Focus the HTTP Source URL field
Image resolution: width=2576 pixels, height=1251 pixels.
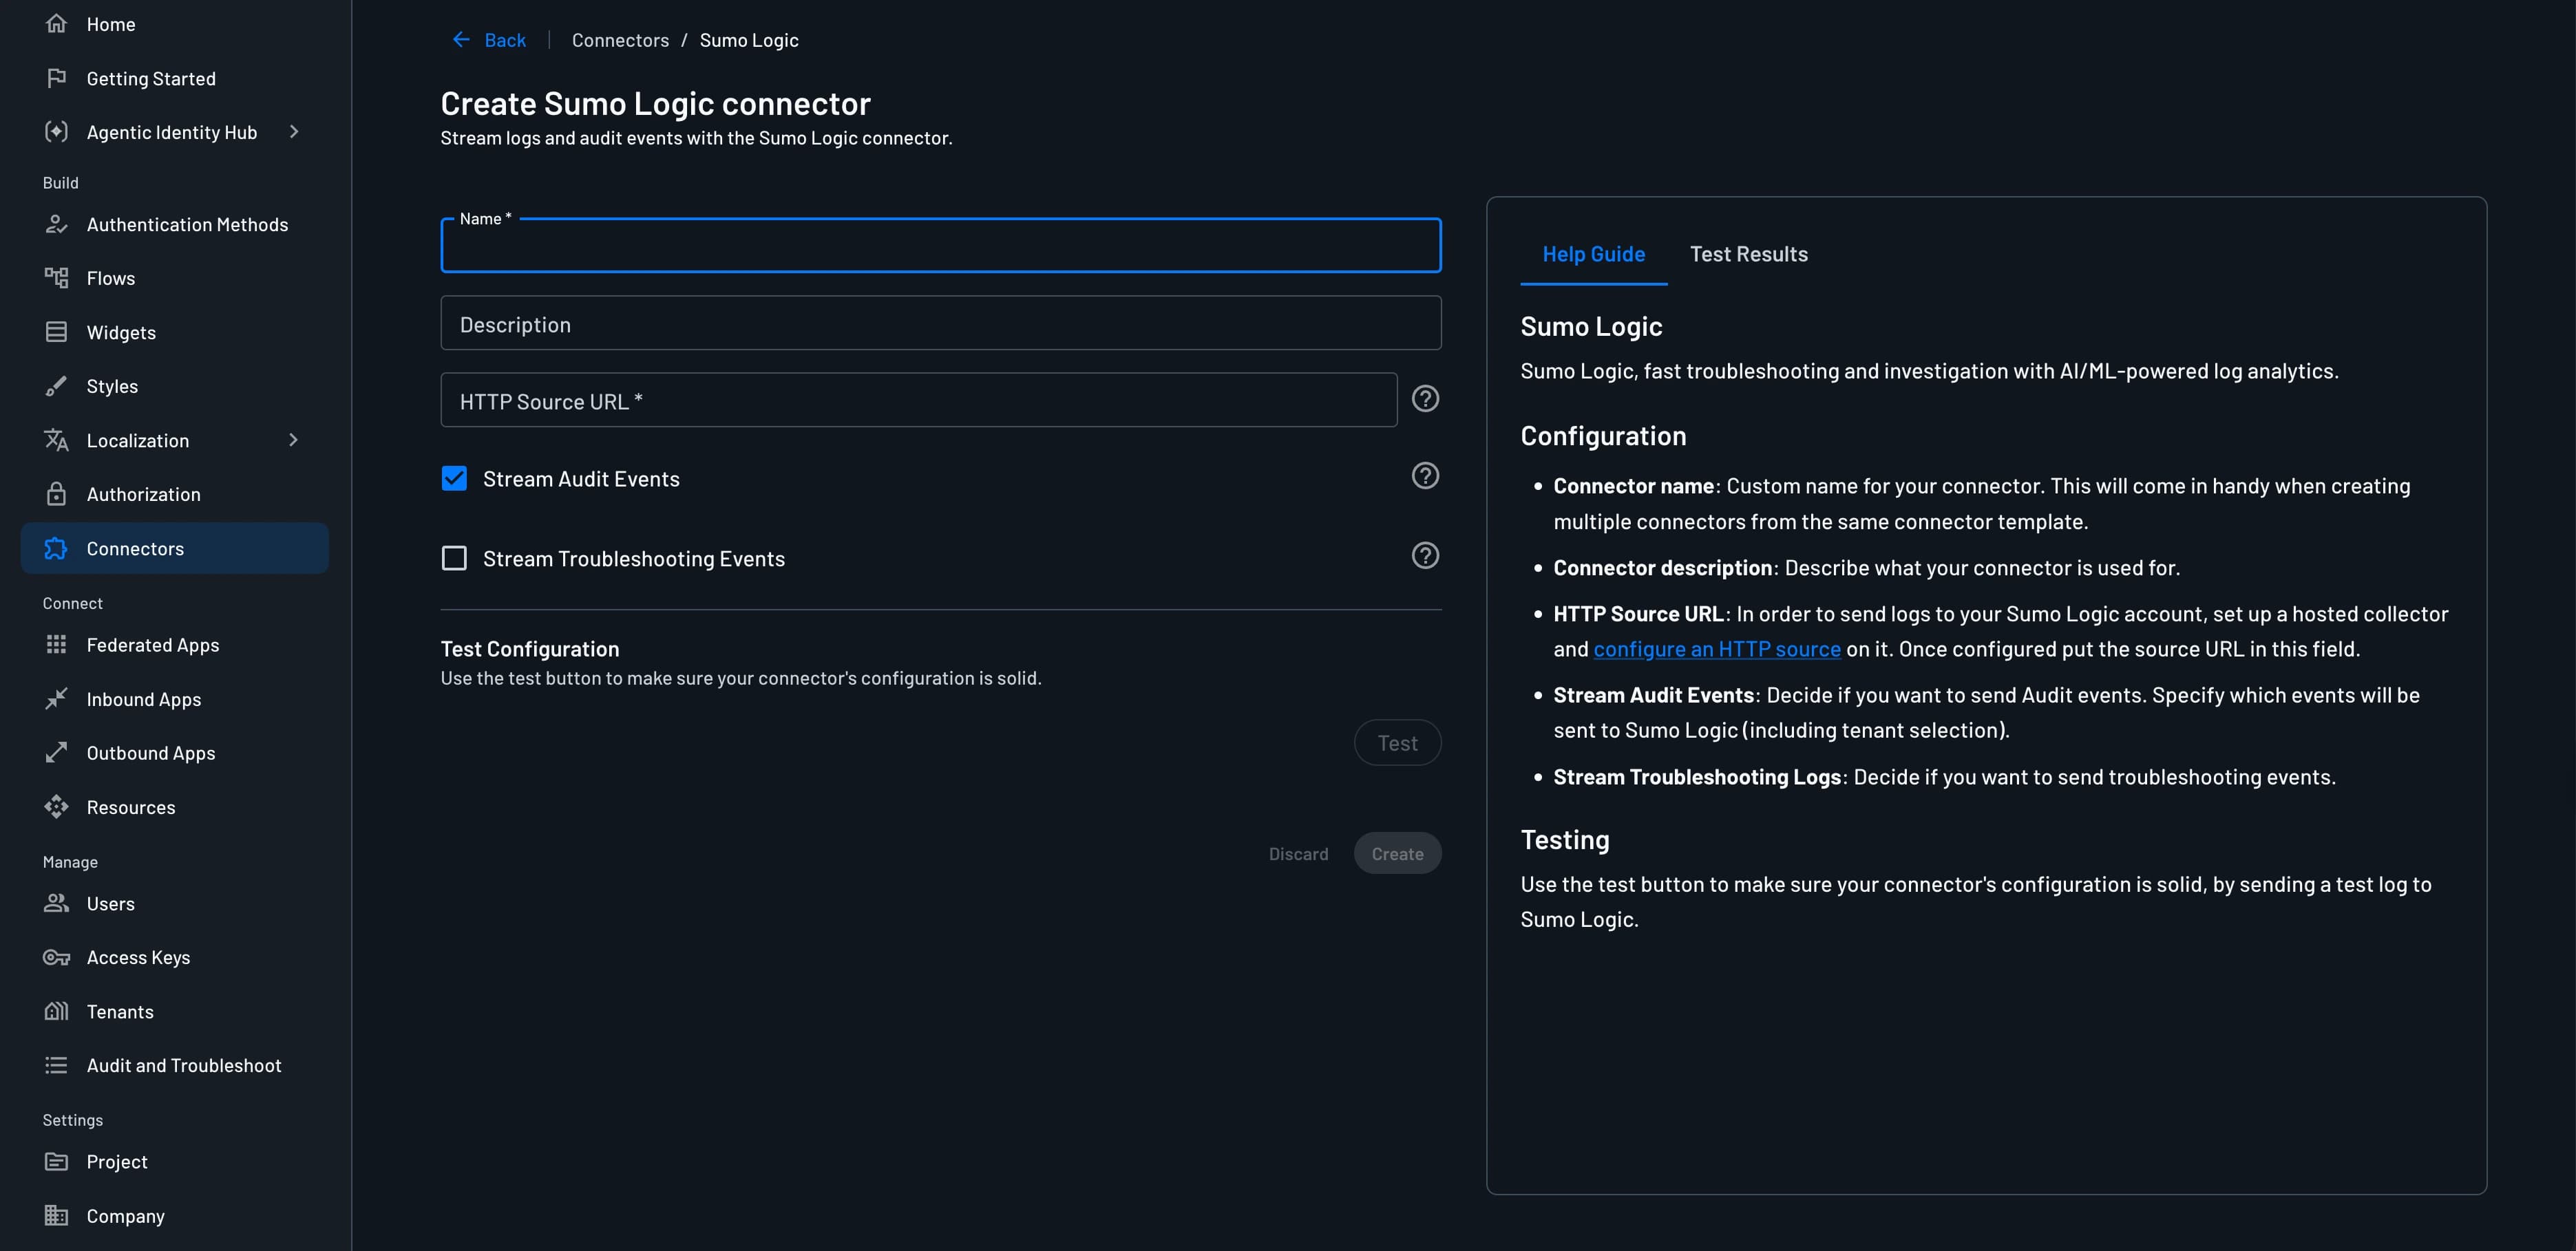(918, 400)
